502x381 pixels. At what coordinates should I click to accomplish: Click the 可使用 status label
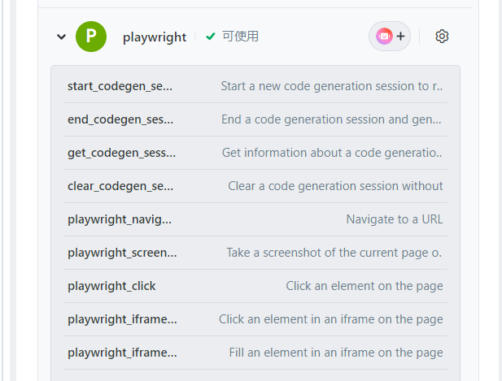(240, 37)
